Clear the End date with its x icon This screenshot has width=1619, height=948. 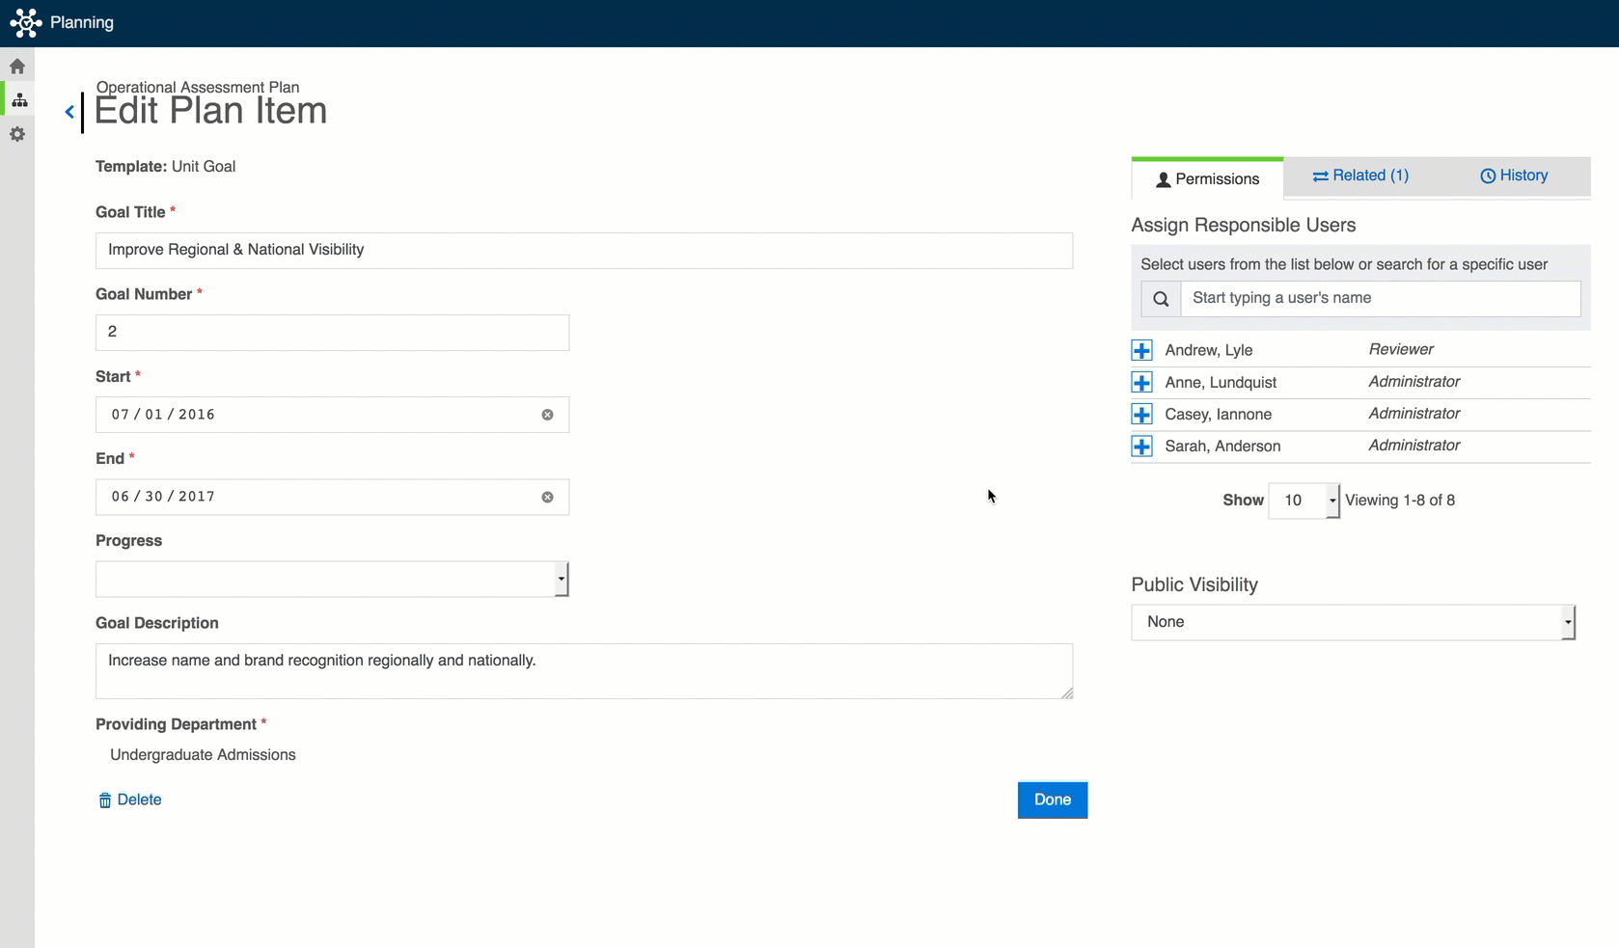pos(547,497)
